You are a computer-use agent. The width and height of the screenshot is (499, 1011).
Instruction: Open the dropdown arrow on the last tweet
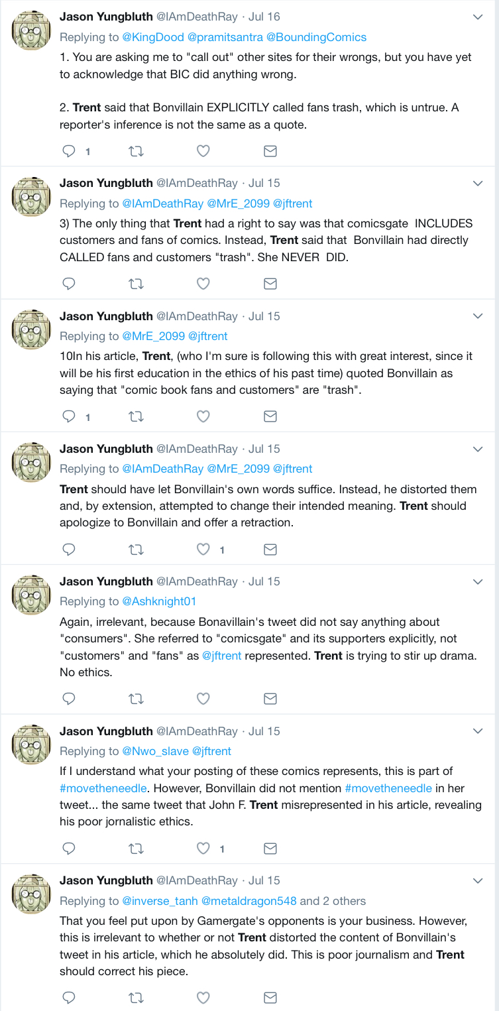(x=478, y=880)
